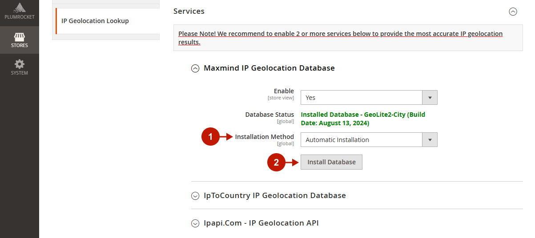The height and width of the screenshot is (238, 535).
Task: Expand Ipapi.Com IP Geolocation API section
Action: click(195, 223)
